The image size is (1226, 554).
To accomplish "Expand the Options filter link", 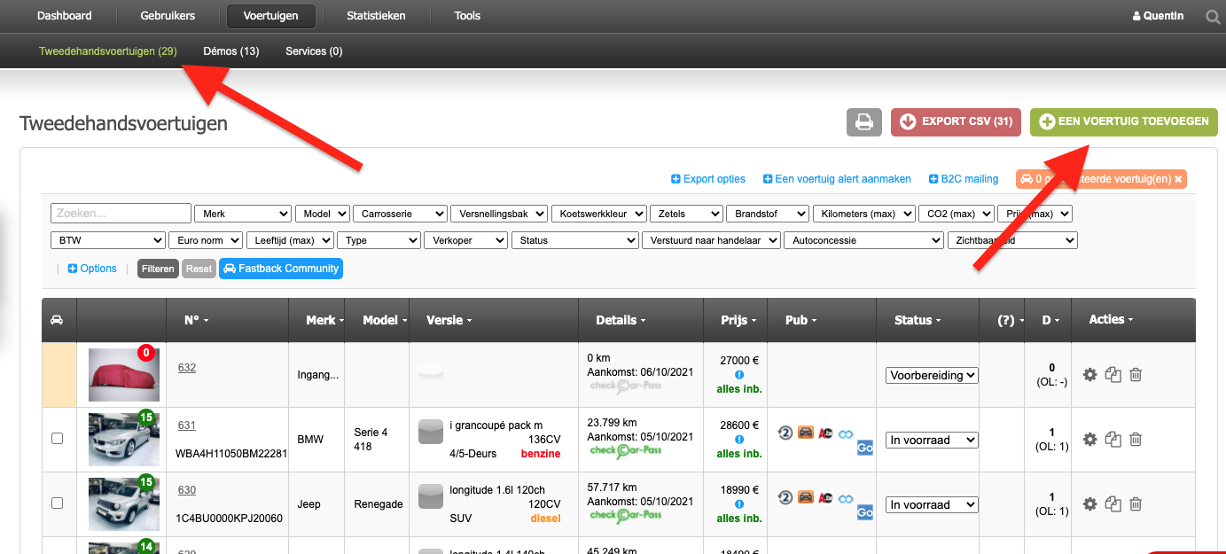I will pyautogui.click(x=92, y=269).
